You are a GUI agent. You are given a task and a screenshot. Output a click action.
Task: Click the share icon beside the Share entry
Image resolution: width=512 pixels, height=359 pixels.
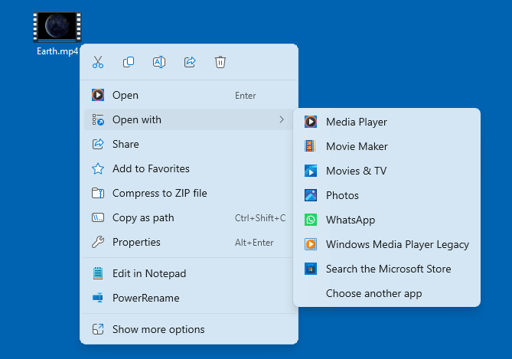[x=98, y=144]
